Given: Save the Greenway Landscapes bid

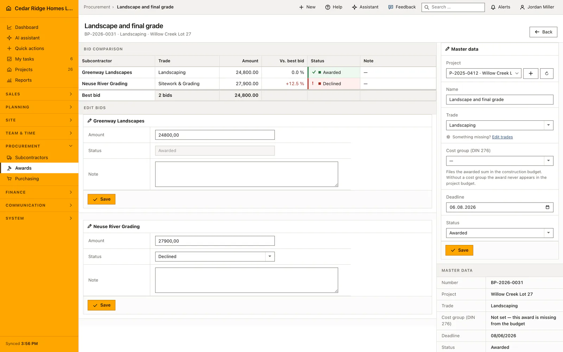Looking at the screenshot, I should (x=101, y=199).
